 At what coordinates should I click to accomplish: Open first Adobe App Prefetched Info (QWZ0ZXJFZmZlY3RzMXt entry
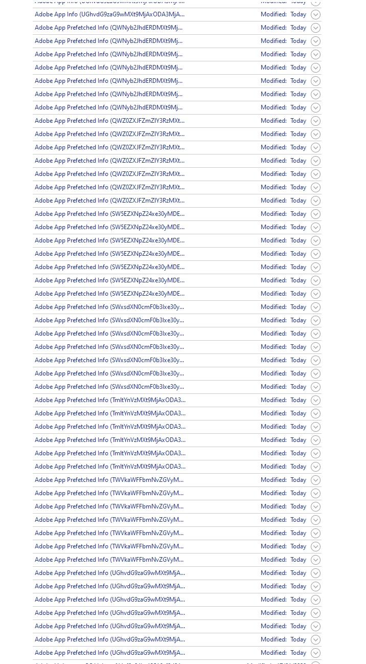[x=110, y=121]
